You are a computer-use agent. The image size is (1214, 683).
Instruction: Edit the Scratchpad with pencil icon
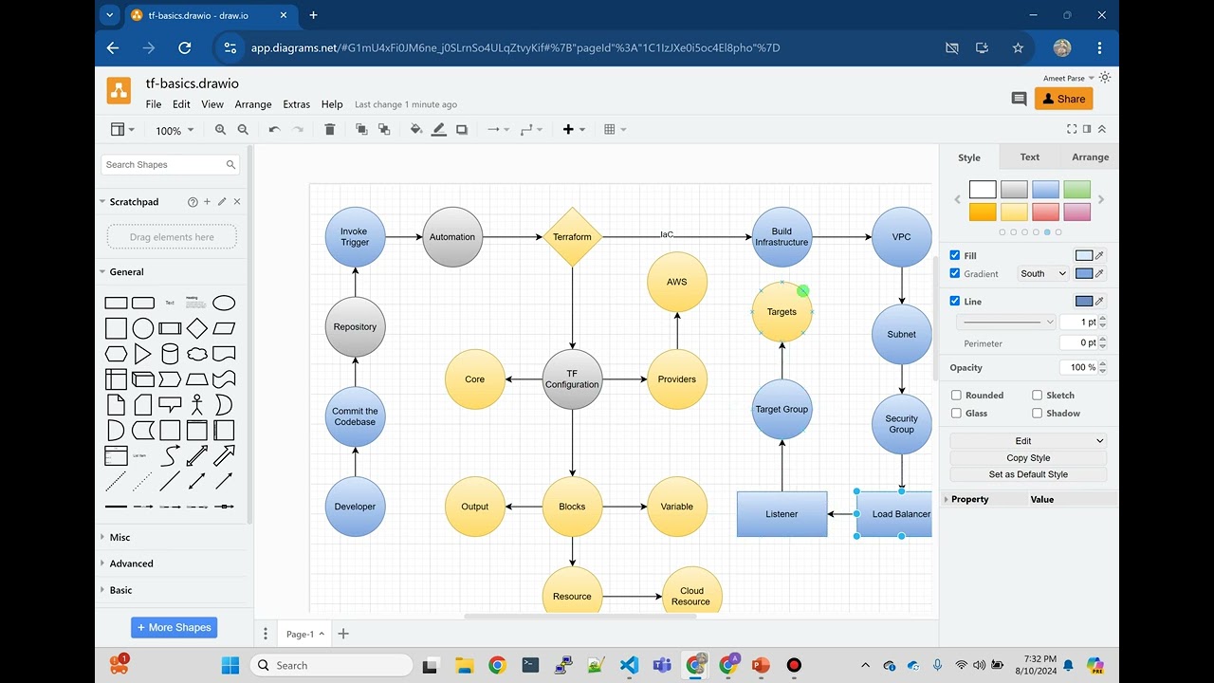[x=222, y=202]
